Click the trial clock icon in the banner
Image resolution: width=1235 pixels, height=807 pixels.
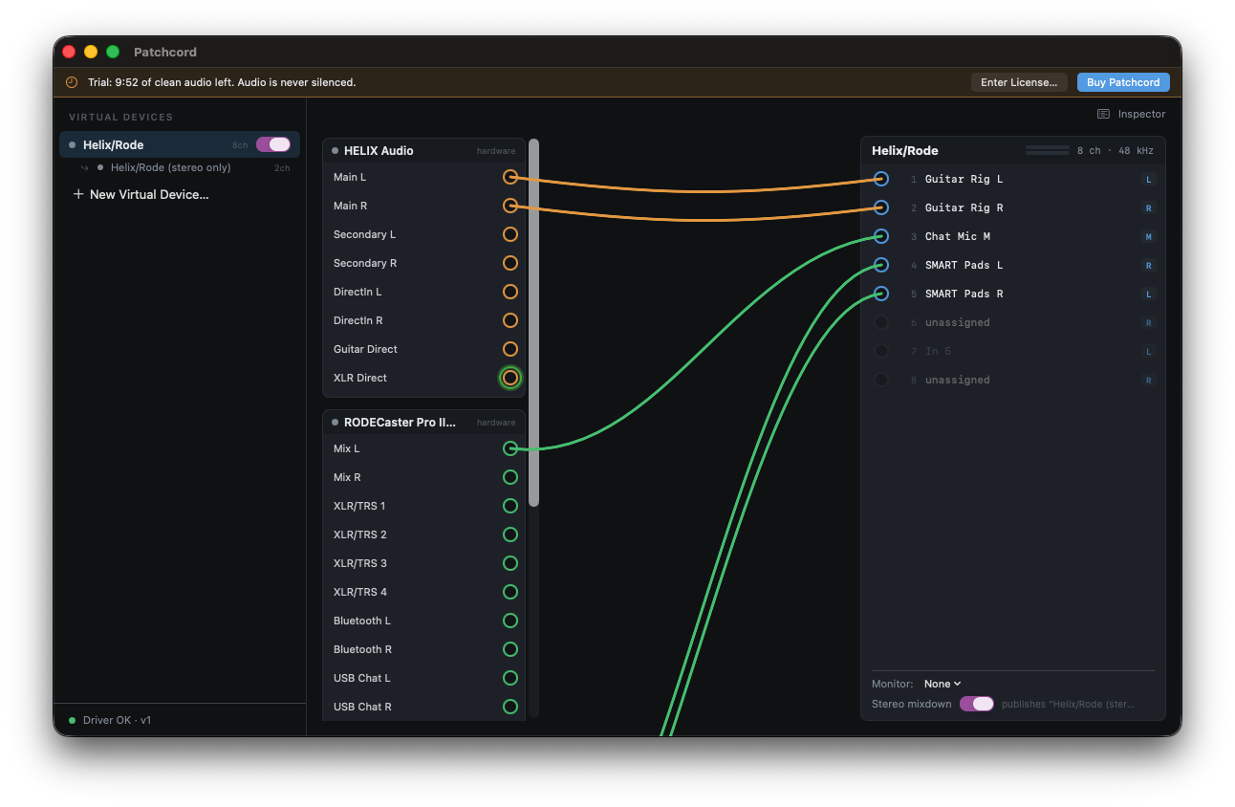[72, 82]
